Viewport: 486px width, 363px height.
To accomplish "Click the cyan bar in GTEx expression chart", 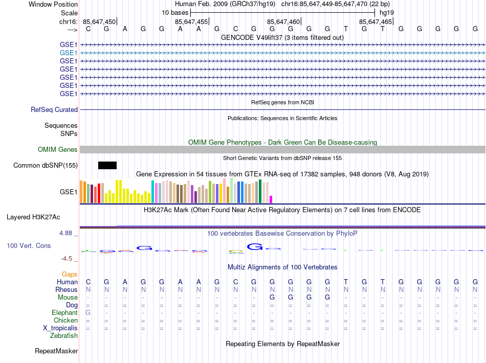I will pos(152,192).
